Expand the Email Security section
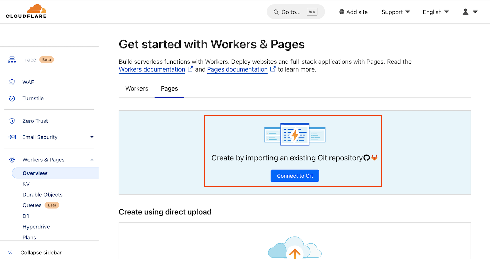This screenshot has width=490, height=259. coord(92,137)
